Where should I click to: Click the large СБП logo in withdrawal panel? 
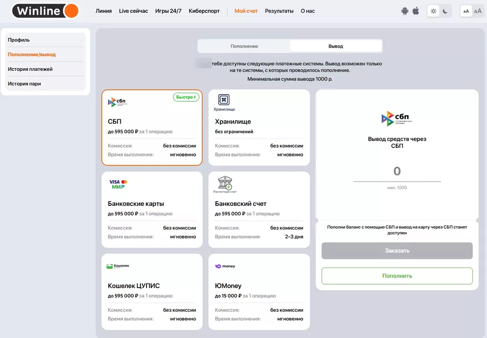click(x=397, y=118)
